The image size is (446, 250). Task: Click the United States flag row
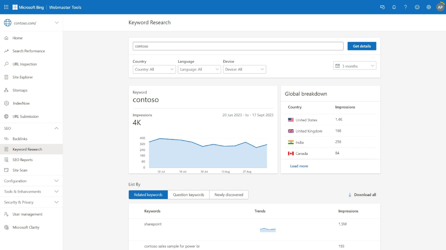[330, 120]
